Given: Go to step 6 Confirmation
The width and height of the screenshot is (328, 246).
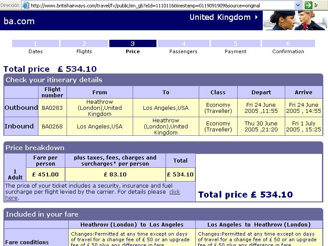Looking at the screenshot, I should tap(288, 47).
